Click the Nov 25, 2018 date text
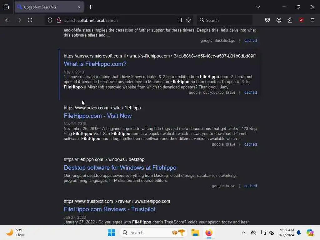 75,124
